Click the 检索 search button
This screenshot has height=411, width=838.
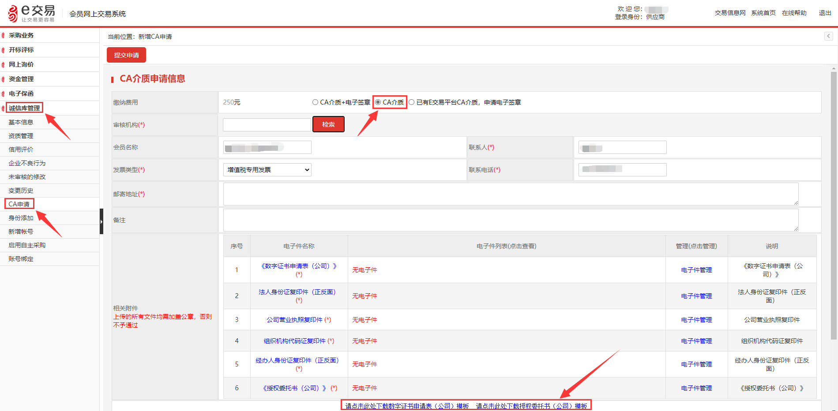coord(328,124)
